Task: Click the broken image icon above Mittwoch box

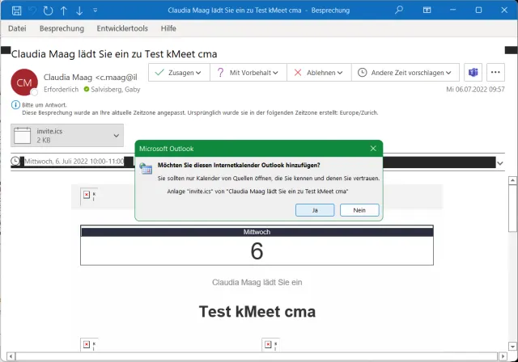Action: (87, 195)
